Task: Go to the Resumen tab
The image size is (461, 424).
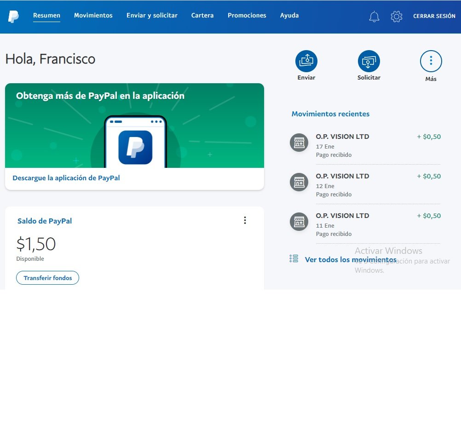Action: point(46,16)
